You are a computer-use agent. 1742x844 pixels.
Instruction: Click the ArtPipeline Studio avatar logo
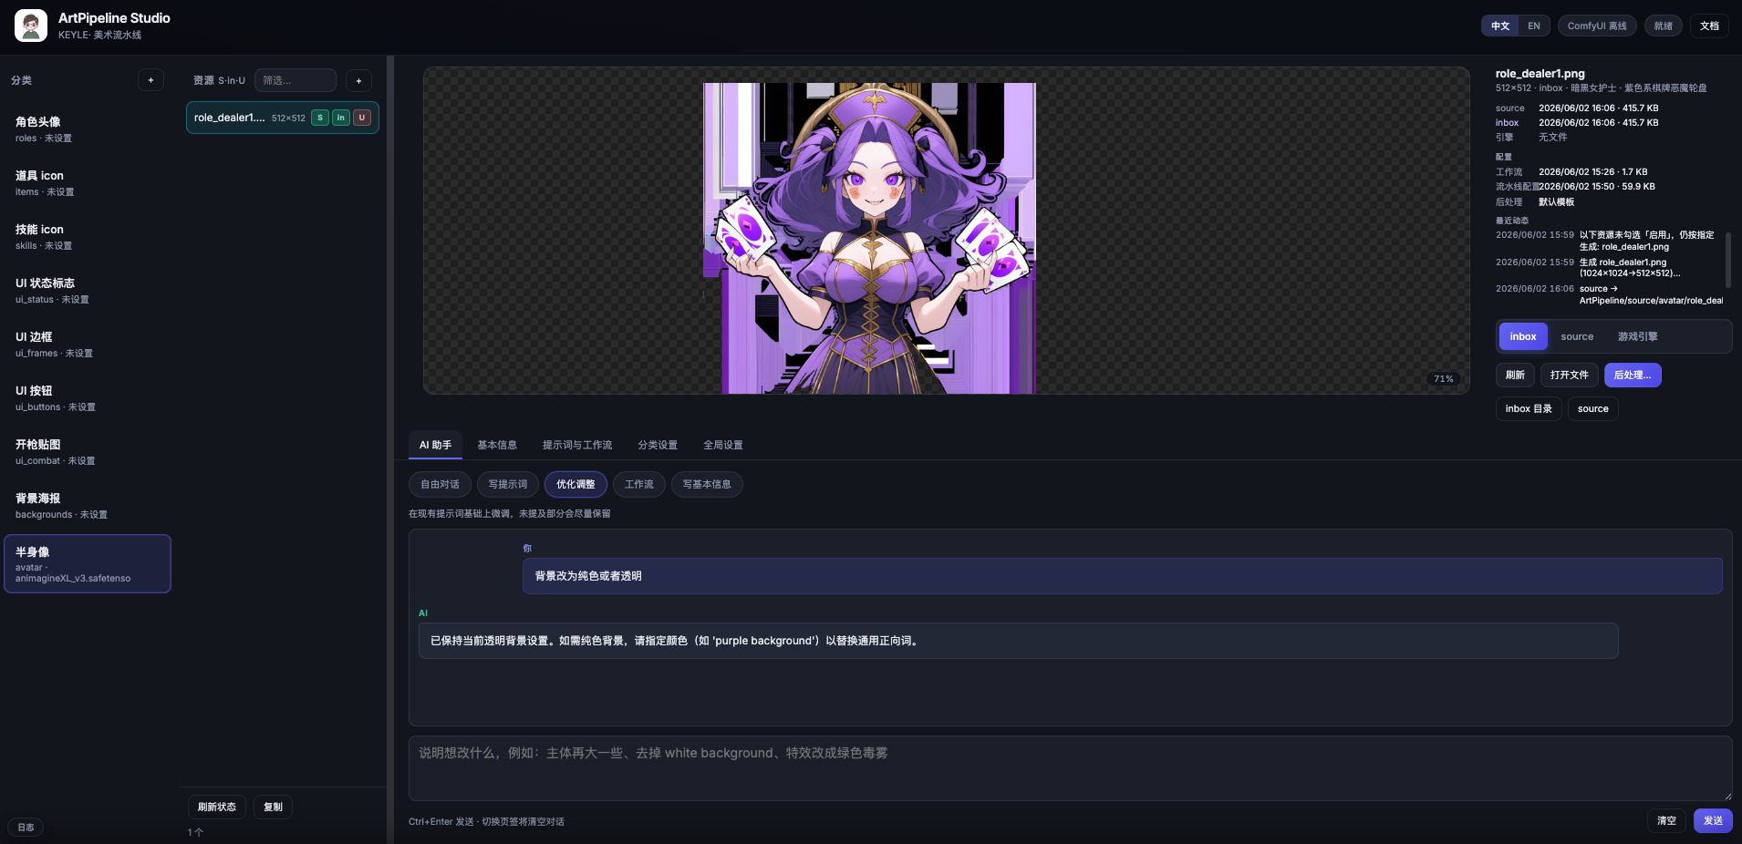[31, 26]
